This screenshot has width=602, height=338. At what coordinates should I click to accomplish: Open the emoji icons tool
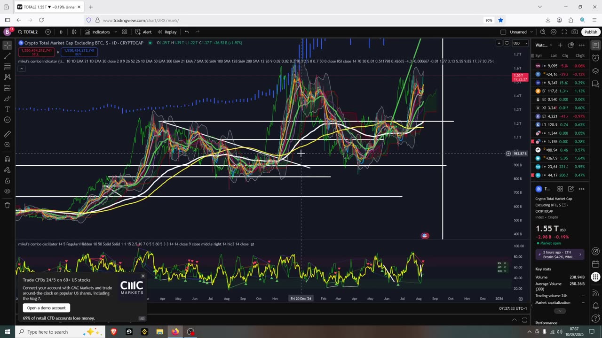coord(7,120)
